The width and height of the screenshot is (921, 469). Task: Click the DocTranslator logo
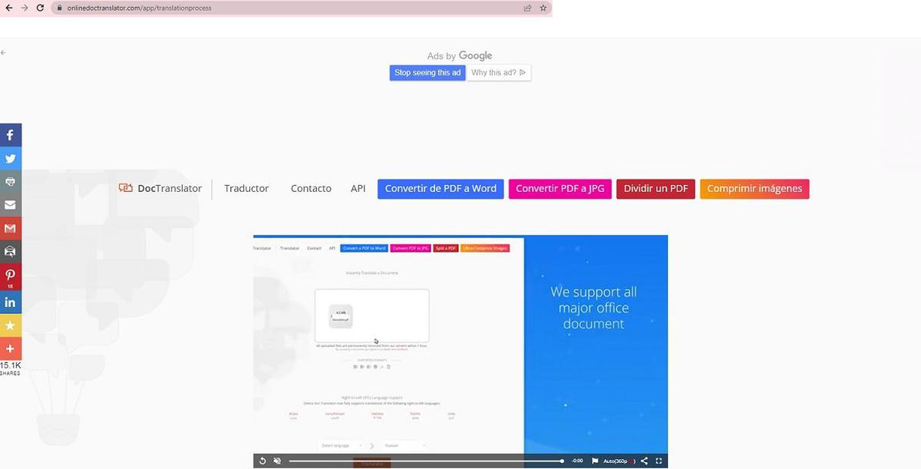(x=160, y=188)
